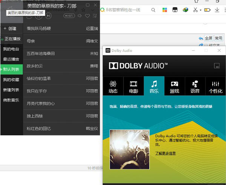Select Dolby 游戏 profile tab
This screenshot has height=185, width=226.
174,86
